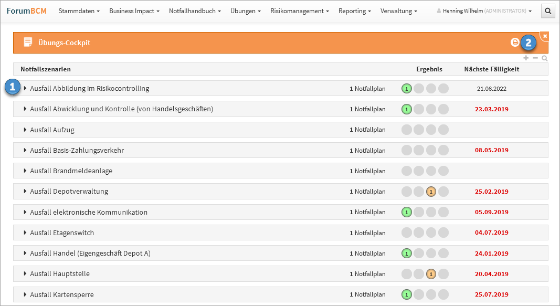Open the Übungen menu
The height and width of the screenshot is (306, 560).
(245, 11)
